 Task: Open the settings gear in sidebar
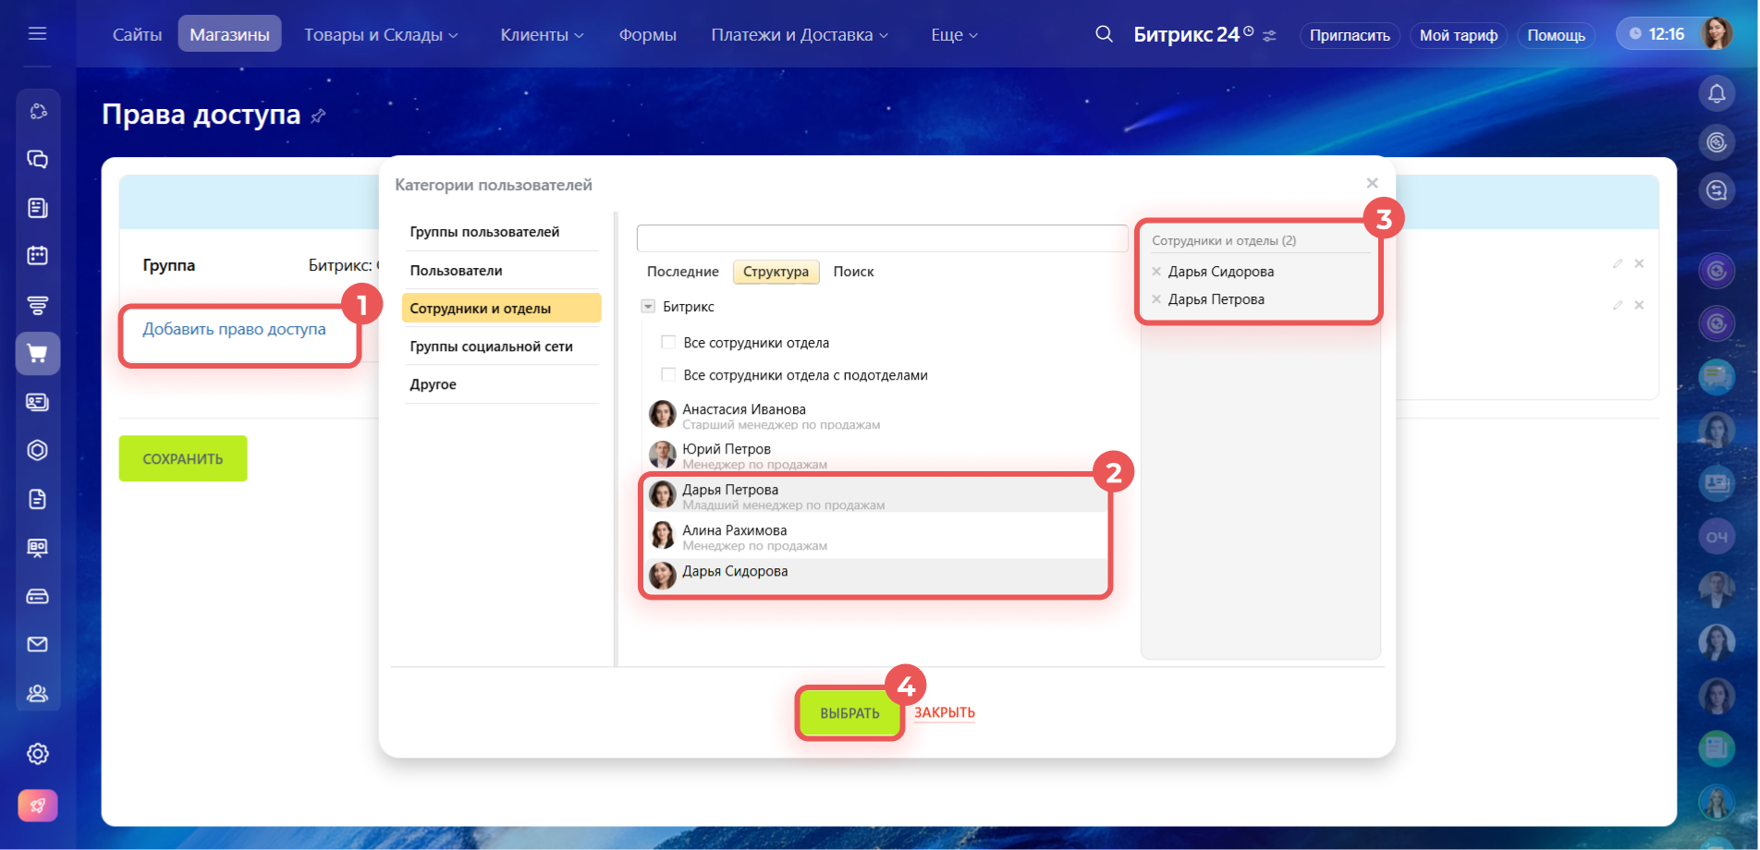(x=37, y=754)
